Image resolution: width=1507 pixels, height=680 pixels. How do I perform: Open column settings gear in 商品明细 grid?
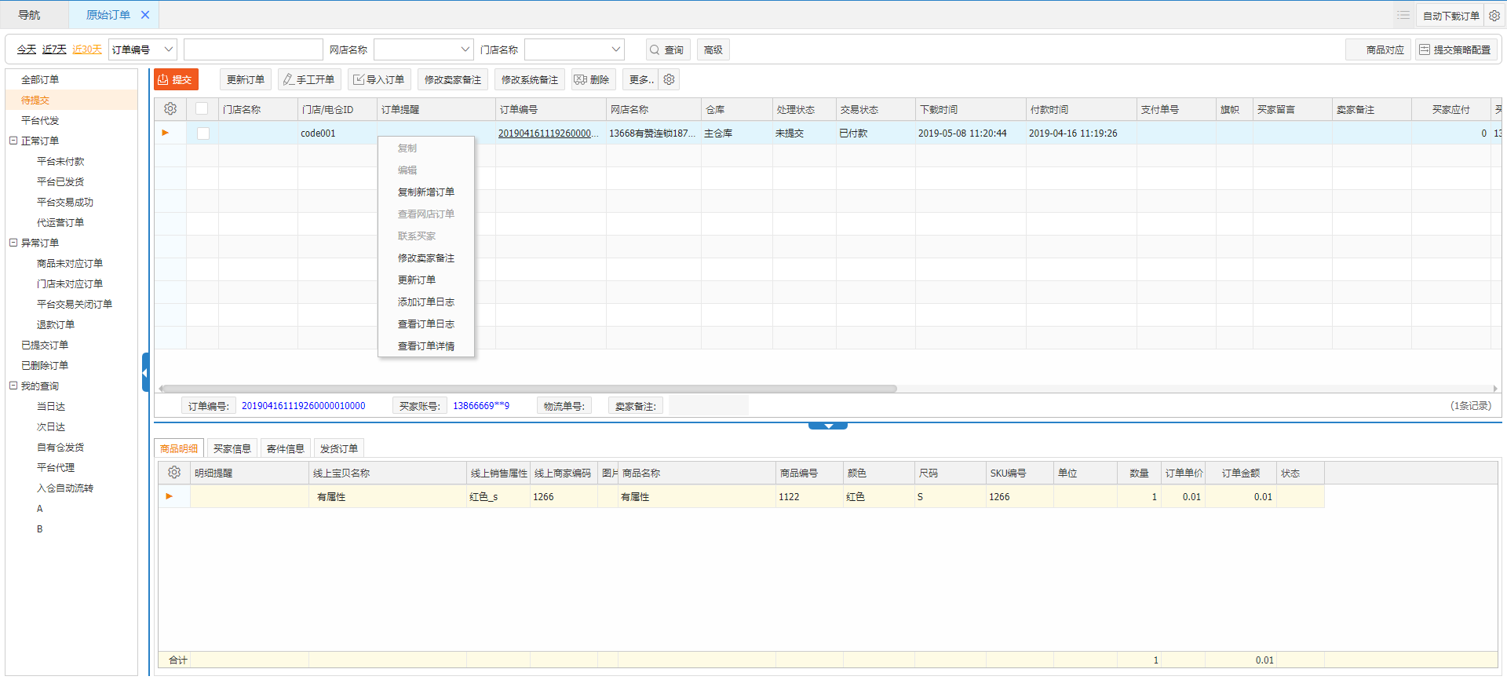pyautogui.click(x=174, y=473)
